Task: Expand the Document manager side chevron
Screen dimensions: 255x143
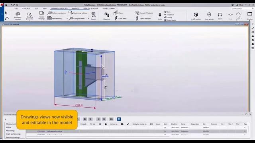Action: click(x=6, y=120)
